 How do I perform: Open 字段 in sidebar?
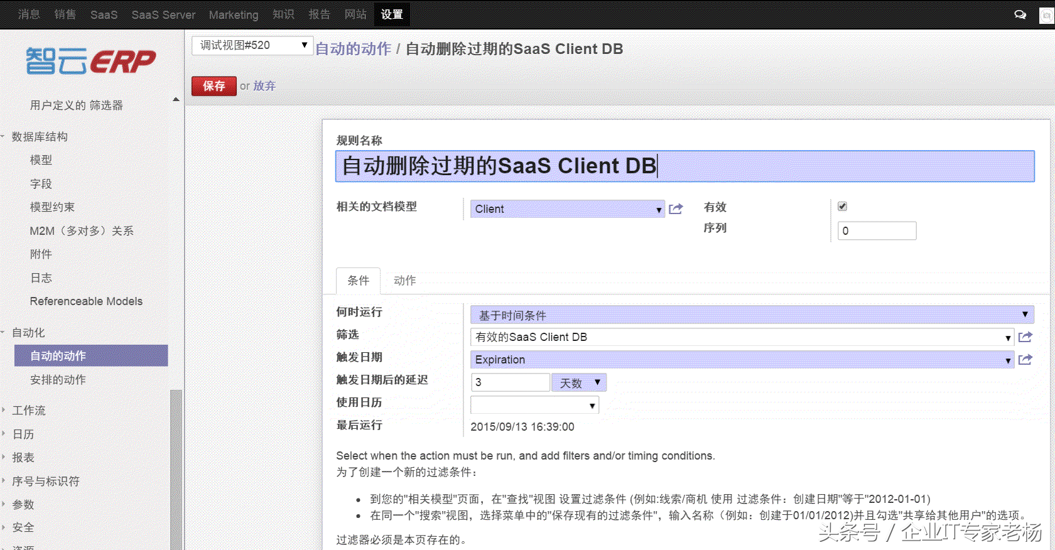point(41,184)
